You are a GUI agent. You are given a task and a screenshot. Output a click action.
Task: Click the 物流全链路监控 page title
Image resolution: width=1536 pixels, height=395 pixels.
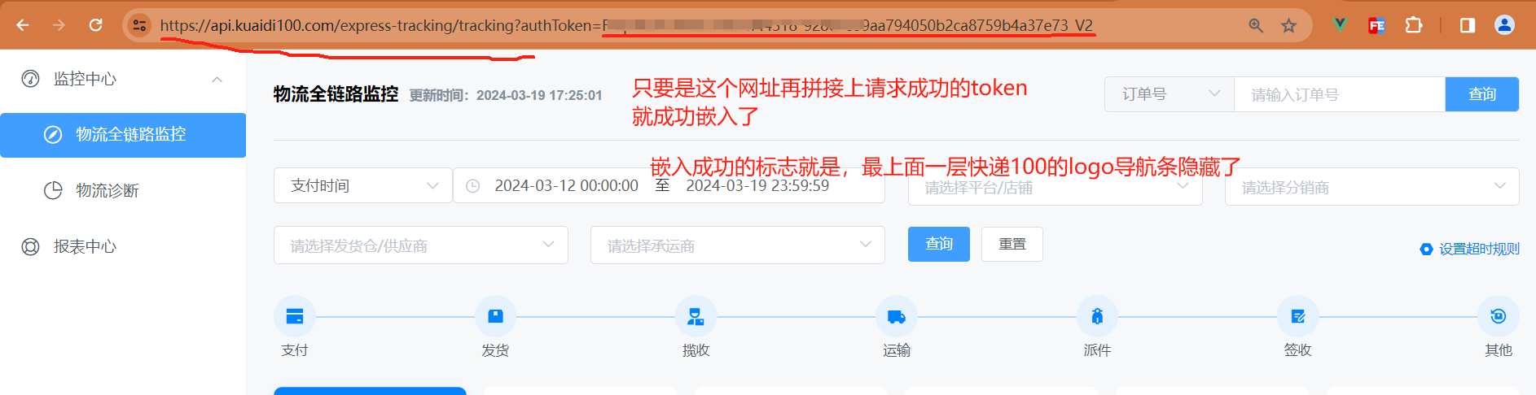click(x=336, y=94)
